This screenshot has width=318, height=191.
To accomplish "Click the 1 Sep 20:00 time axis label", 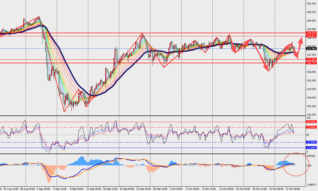I will coord(44,189).
